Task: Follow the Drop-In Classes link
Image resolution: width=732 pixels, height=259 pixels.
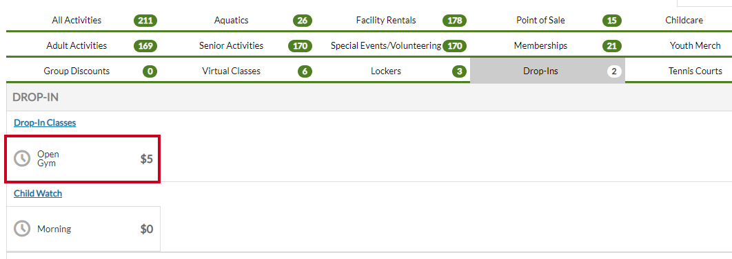Action: coord(45,123)
